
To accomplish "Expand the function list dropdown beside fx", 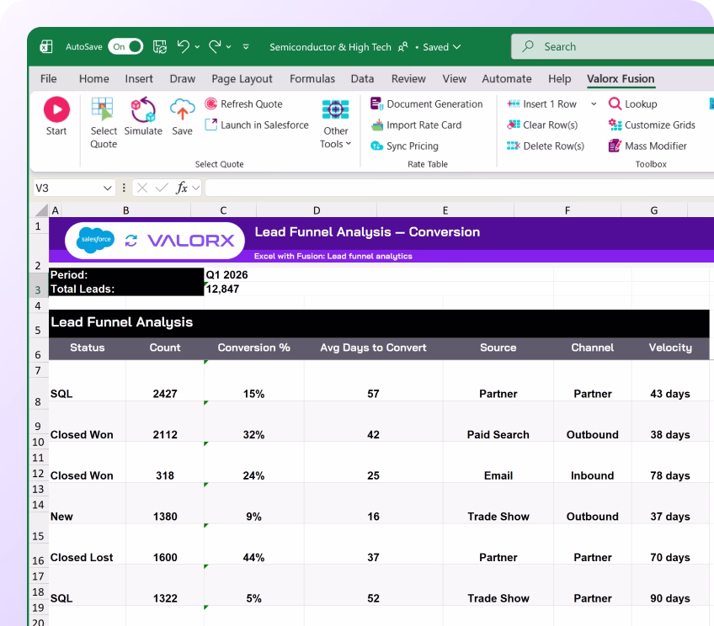I will click(x=196, y=188).
